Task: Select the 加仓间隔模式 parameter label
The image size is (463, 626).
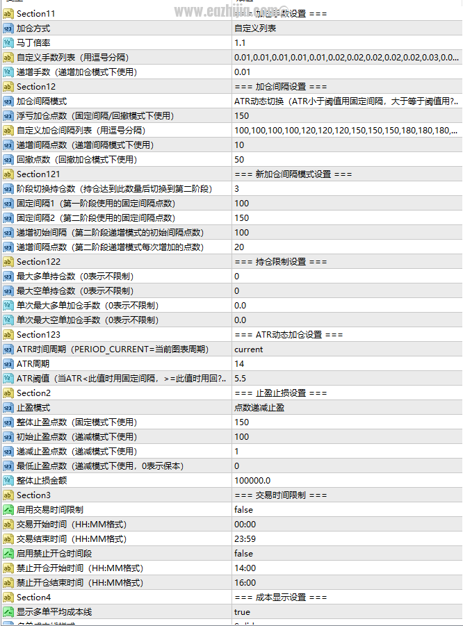Action: [42, 101]
